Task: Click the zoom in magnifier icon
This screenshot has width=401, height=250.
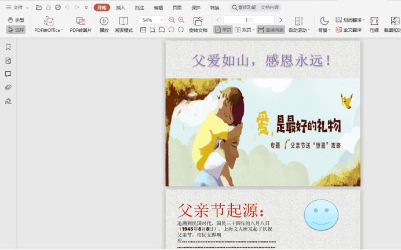Action: [x=181, y=20]
